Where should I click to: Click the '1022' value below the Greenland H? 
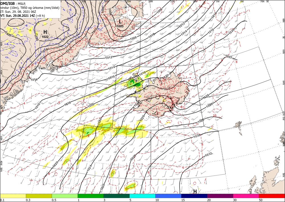coord(45,37)
